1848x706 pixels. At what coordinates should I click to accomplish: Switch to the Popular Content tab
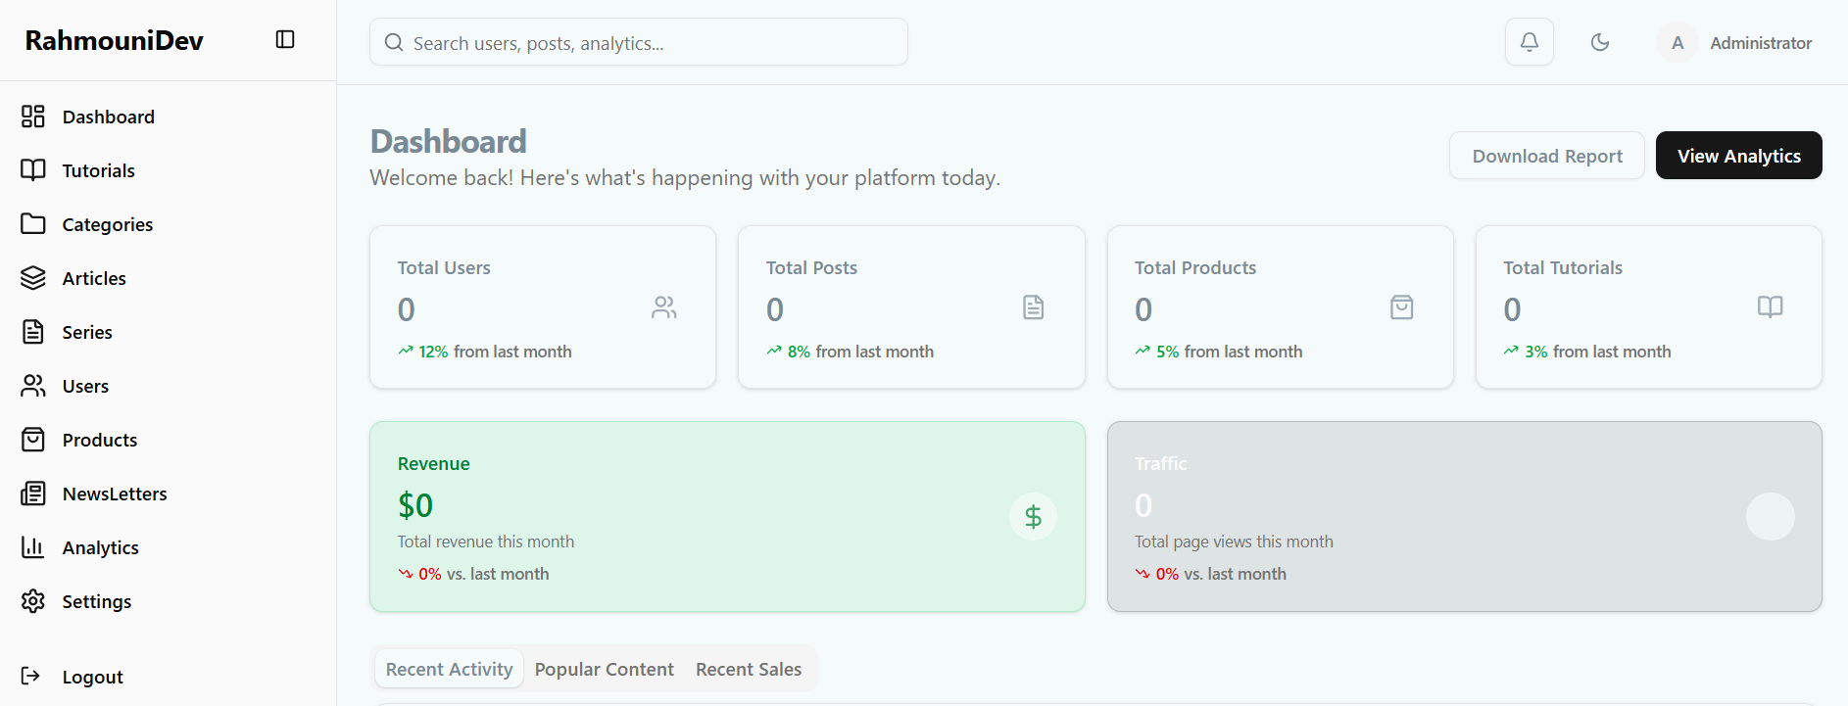click(604, 669)
